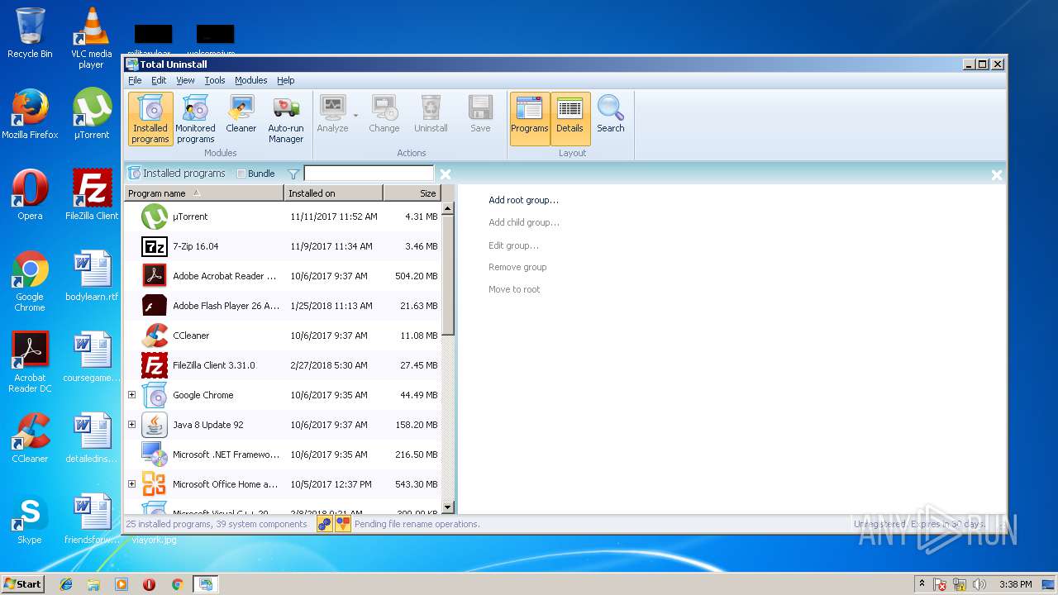
Task: Open the Auto-run Manager module
Action: [286, 119]
